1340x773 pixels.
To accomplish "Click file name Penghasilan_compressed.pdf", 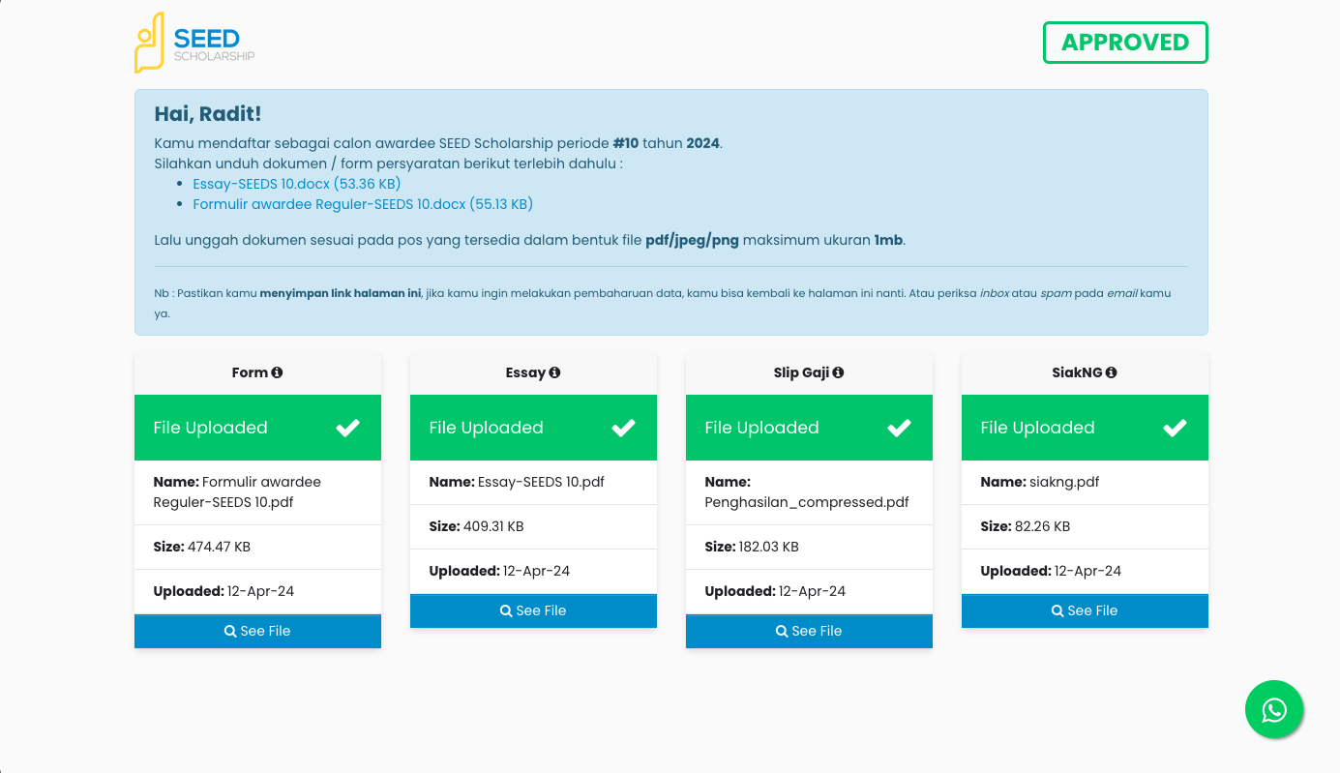I will 807,502.
